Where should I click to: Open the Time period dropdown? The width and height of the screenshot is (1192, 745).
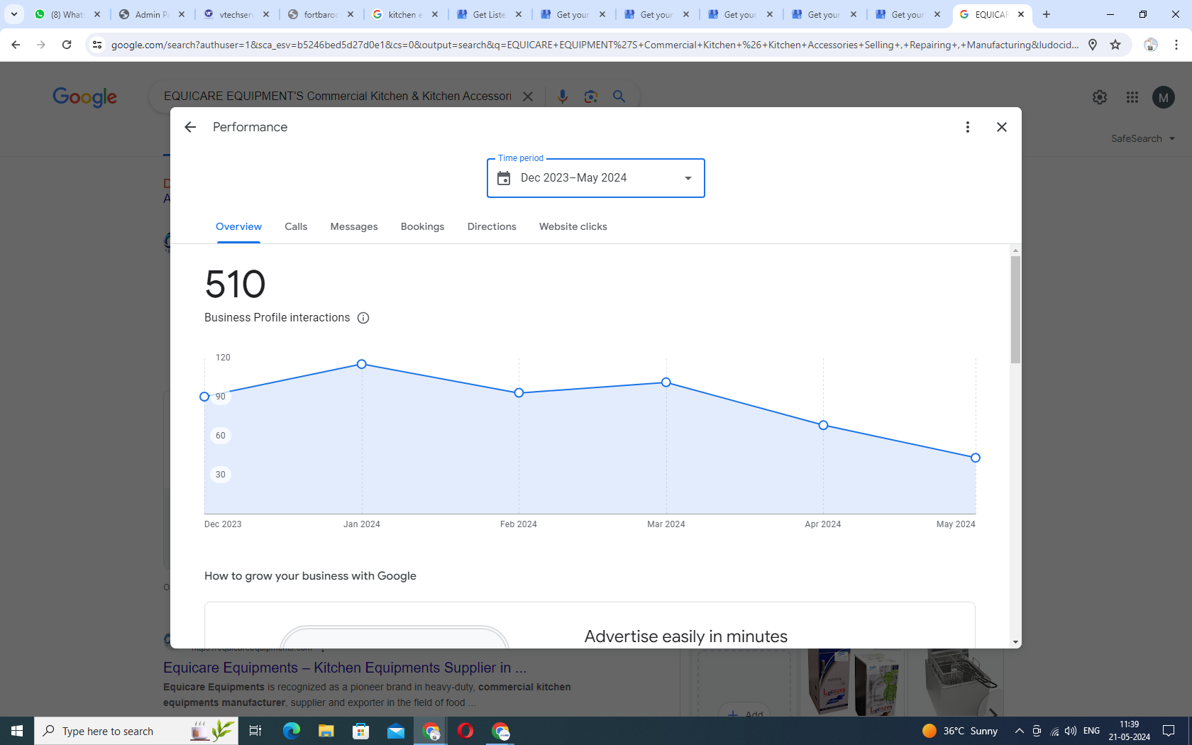coord(596,178)
